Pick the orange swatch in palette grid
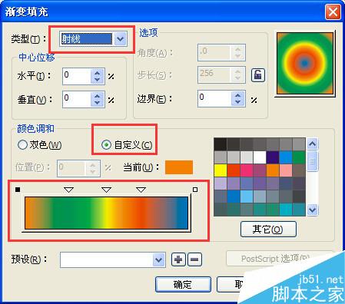345x304 pixels. pyautogui.click(x=273, y=170)
